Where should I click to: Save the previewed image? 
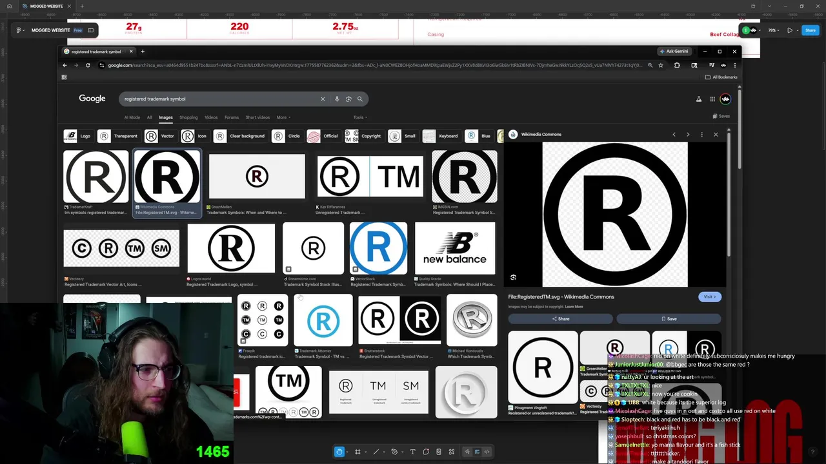coord(669,318)
